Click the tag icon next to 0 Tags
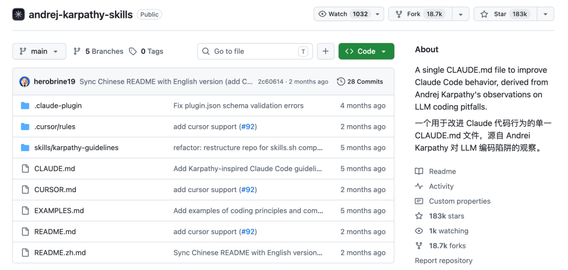Image resolution: width=568 pixels, height=270 pixels. 133,52
